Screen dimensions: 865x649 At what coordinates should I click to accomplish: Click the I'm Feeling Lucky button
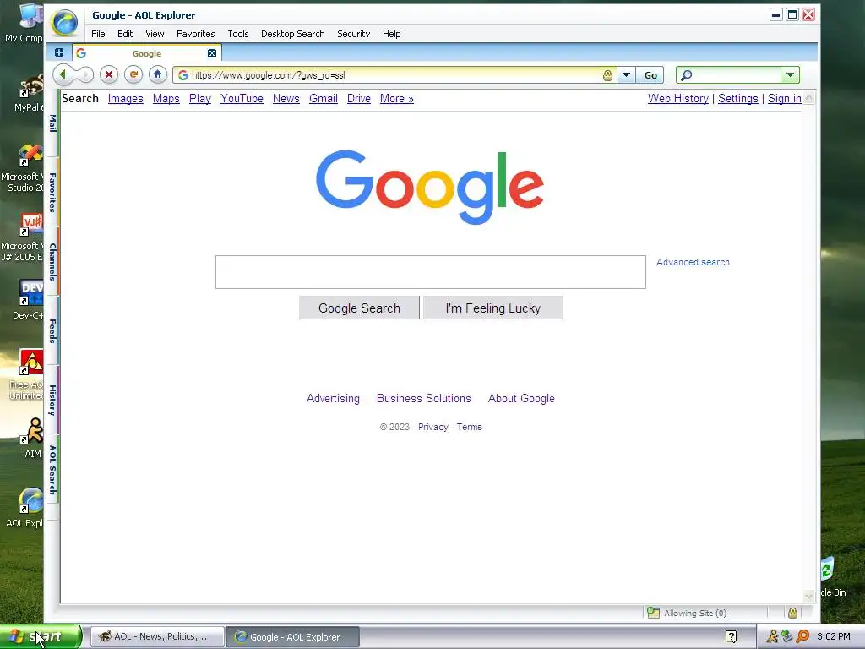493,308
